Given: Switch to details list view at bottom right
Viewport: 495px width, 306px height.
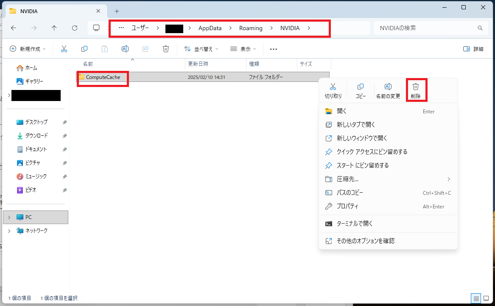Looking at the screenshot, I should [x=476, y=298].
